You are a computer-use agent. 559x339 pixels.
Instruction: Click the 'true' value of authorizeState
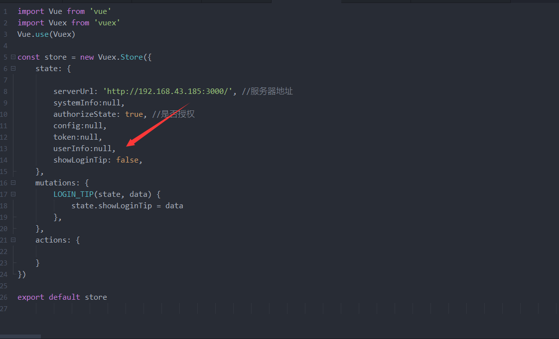[x=134, y=114]
